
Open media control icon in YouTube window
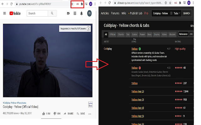[x=86, y=4]
